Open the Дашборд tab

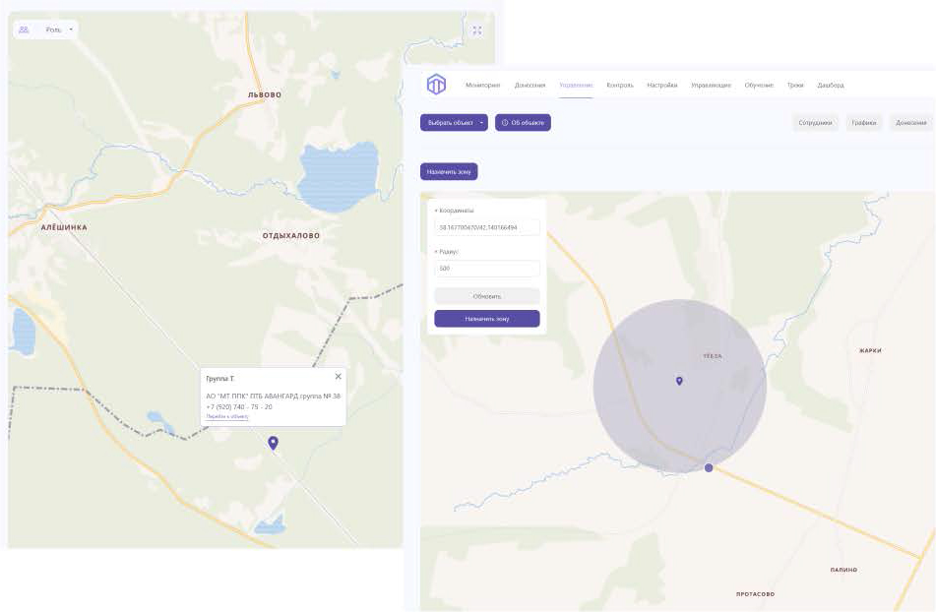pos(830,85)
